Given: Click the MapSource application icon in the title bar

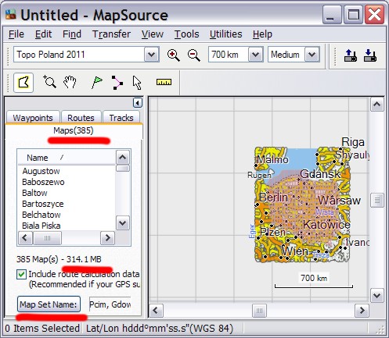Looking at the screenshot, I should point(11,15).
